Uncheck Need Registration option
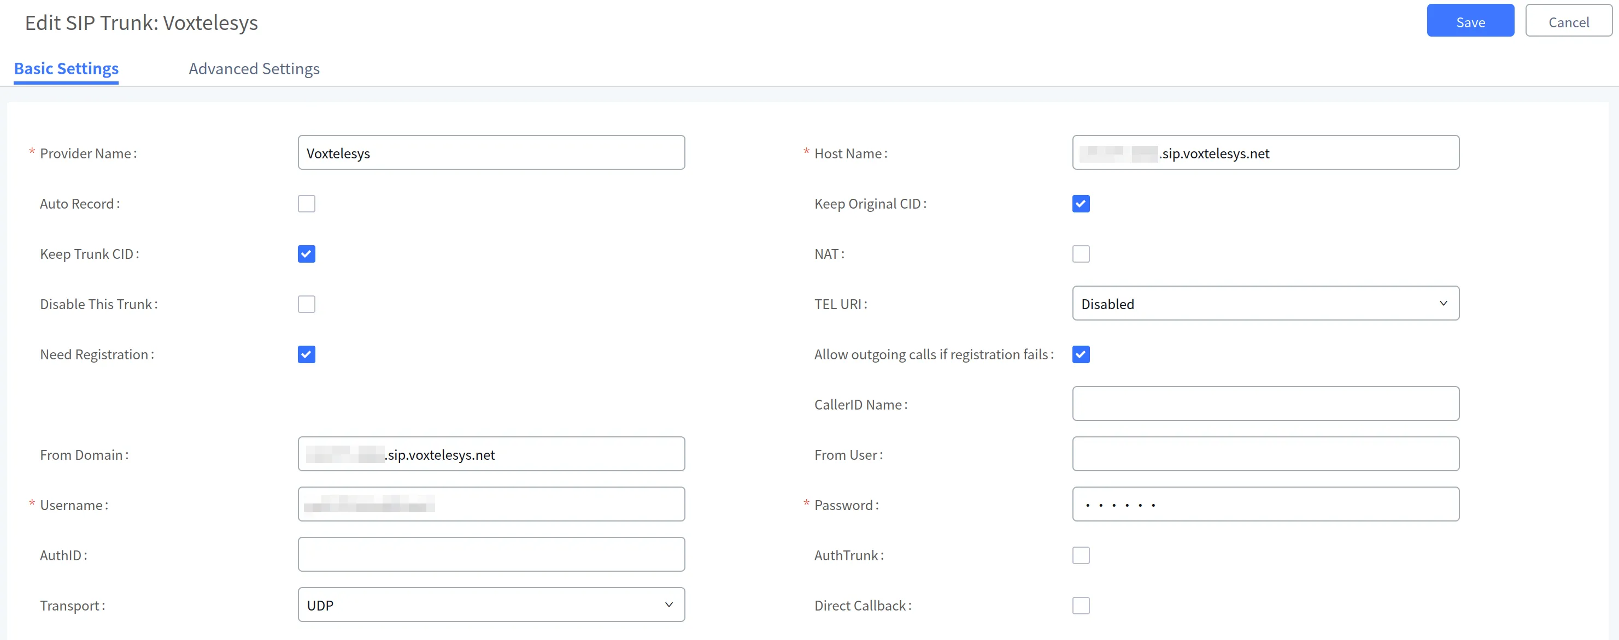The height and width of the screenshot is (640, 1619). [306, 354]
